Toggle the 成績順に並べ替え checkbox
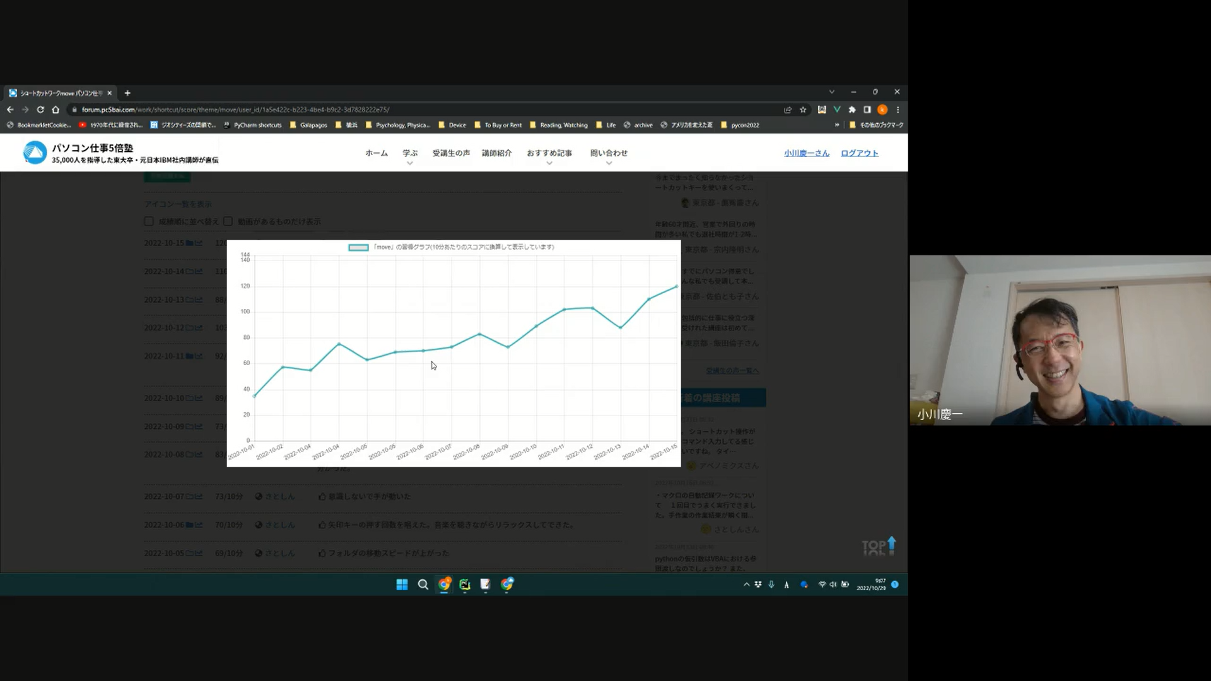The image size is (1211, 681). point(149,221)
